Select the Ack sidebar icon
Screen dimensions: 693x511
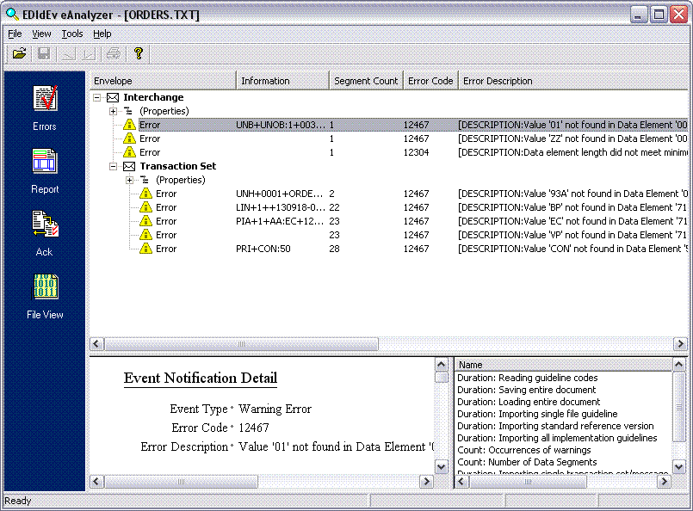45,233
